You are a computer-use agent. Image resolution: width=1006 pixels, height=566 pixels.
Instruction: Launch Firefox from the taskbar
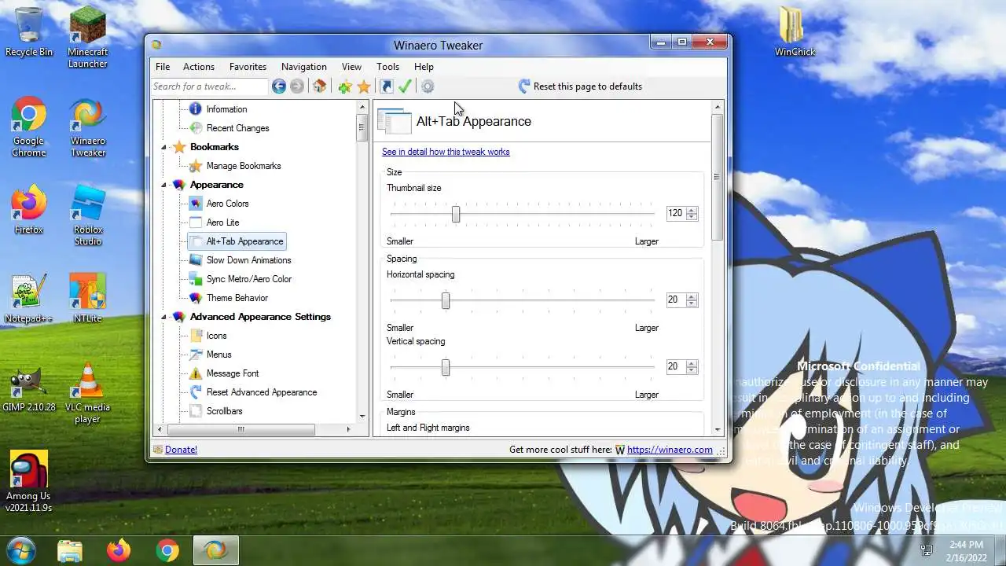(119, 550)
